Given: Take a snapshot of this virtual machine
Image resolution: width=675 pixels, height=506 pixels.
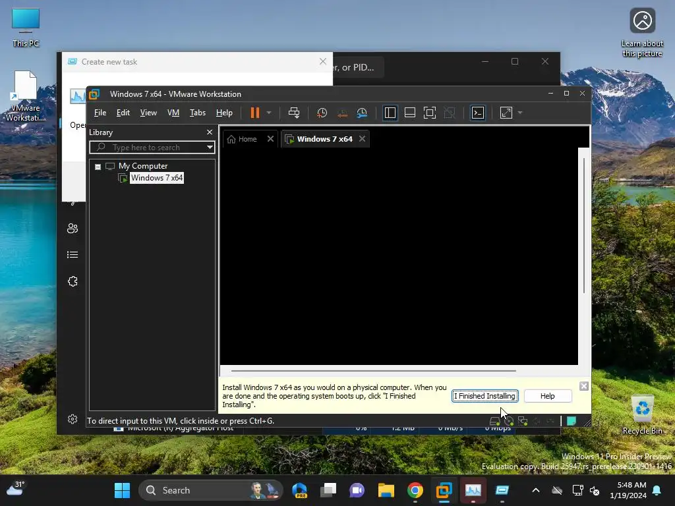Looking at the screenshot, I should pyautogui.click(x=322, y=113).
